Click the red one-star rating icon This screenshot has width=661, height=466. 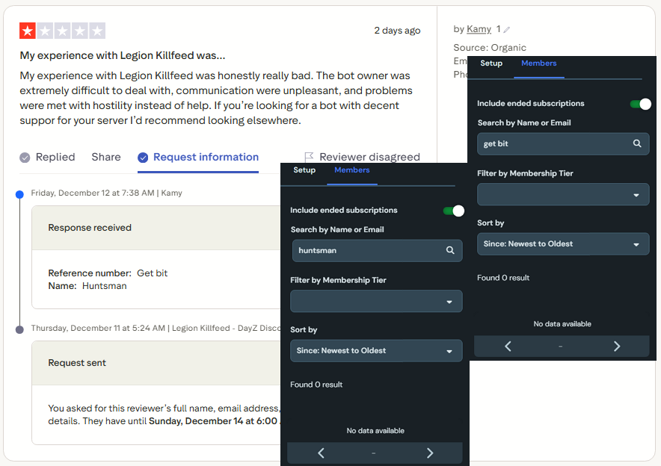28,31
